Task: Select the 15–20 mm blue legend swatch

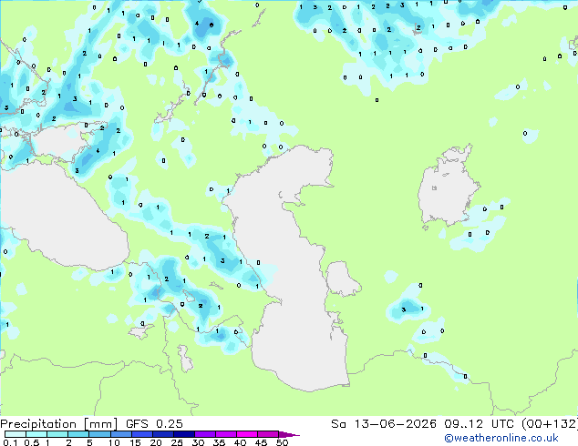Action: (141, 434)
